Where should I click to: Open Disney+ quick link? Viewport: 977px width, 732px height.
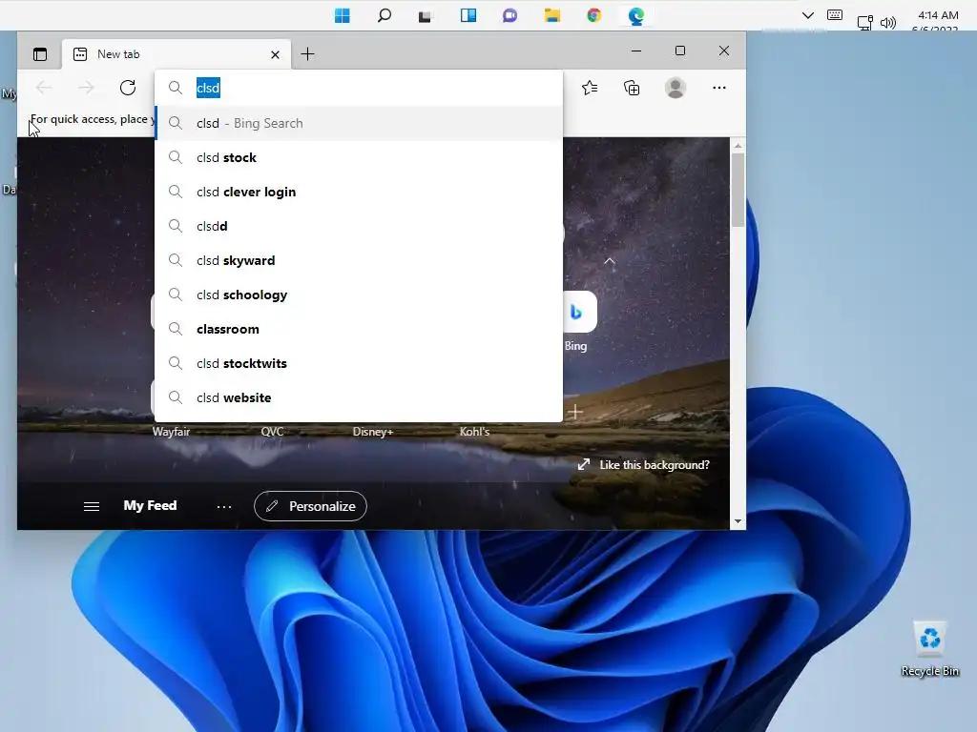tap(373, 432)
